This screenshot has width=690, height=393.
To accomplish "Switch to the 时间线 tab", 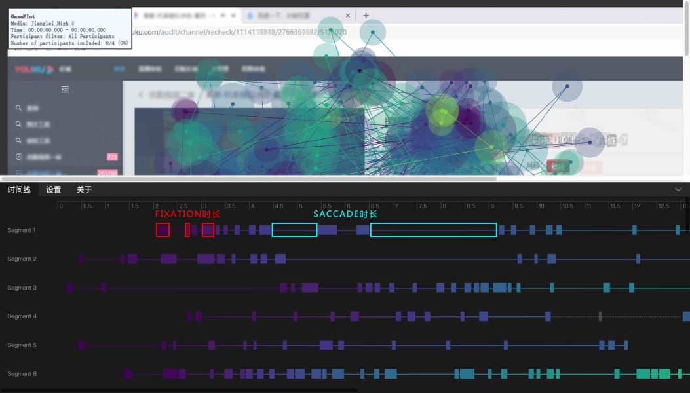I will point(19,190).
